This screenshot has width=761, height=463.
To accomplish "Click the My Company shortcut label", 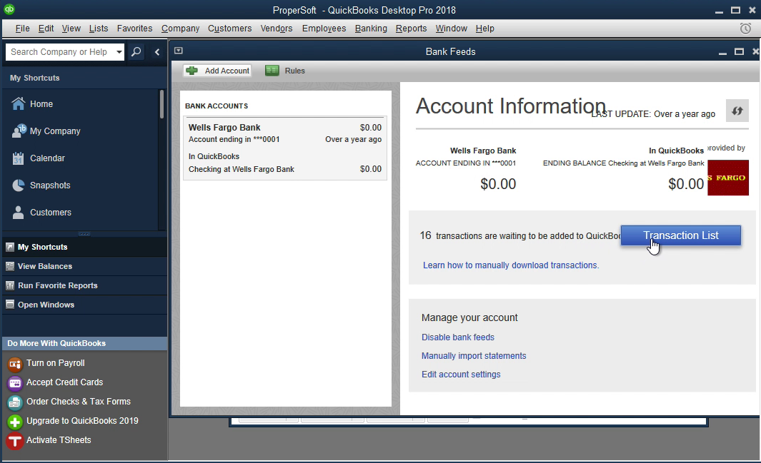I will [55, 131].
